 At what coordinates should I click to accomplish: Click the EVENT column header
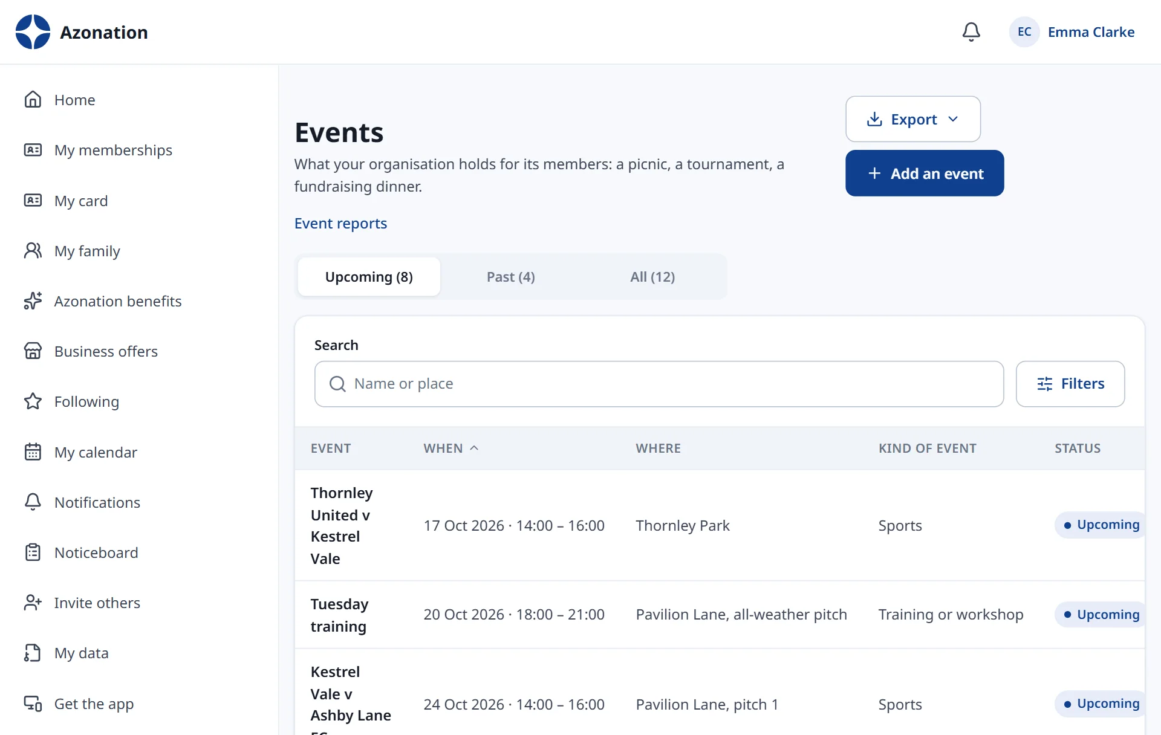click(x=331, y=448)
